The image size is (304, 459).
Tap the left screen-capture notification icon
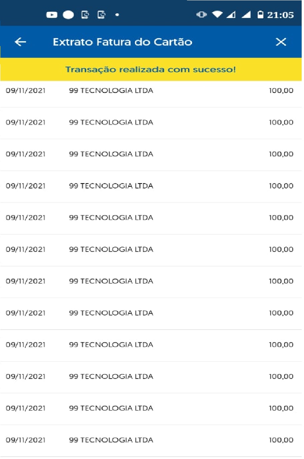pos(85,15)
